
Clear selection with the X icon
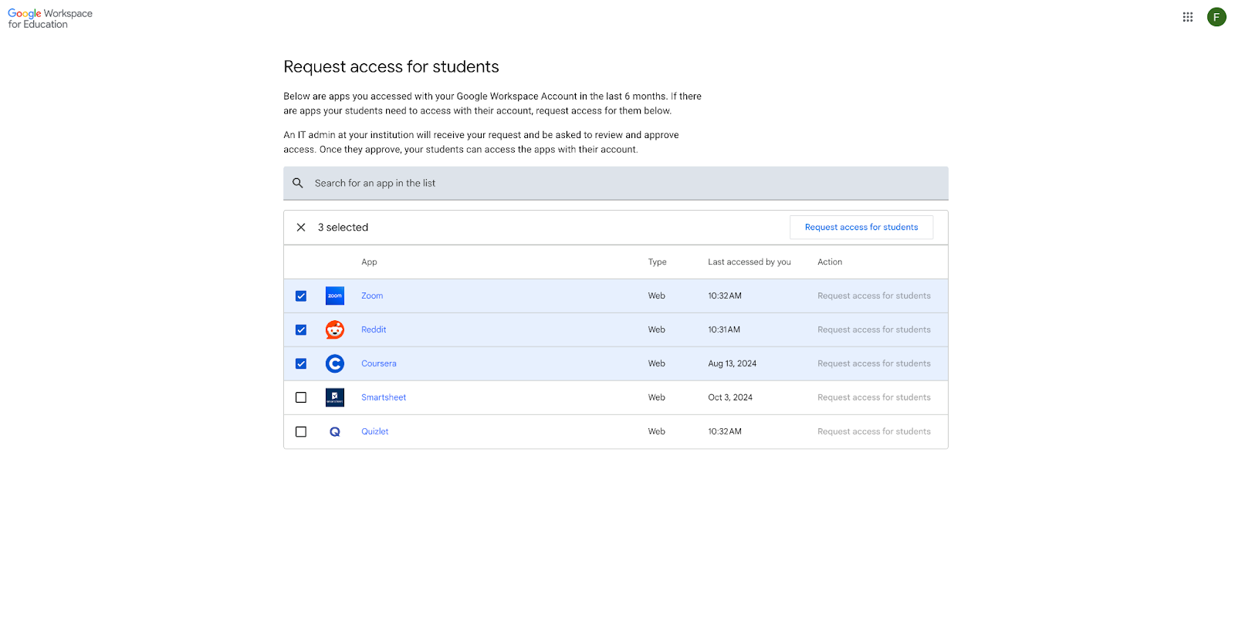[x=301, y=228]
